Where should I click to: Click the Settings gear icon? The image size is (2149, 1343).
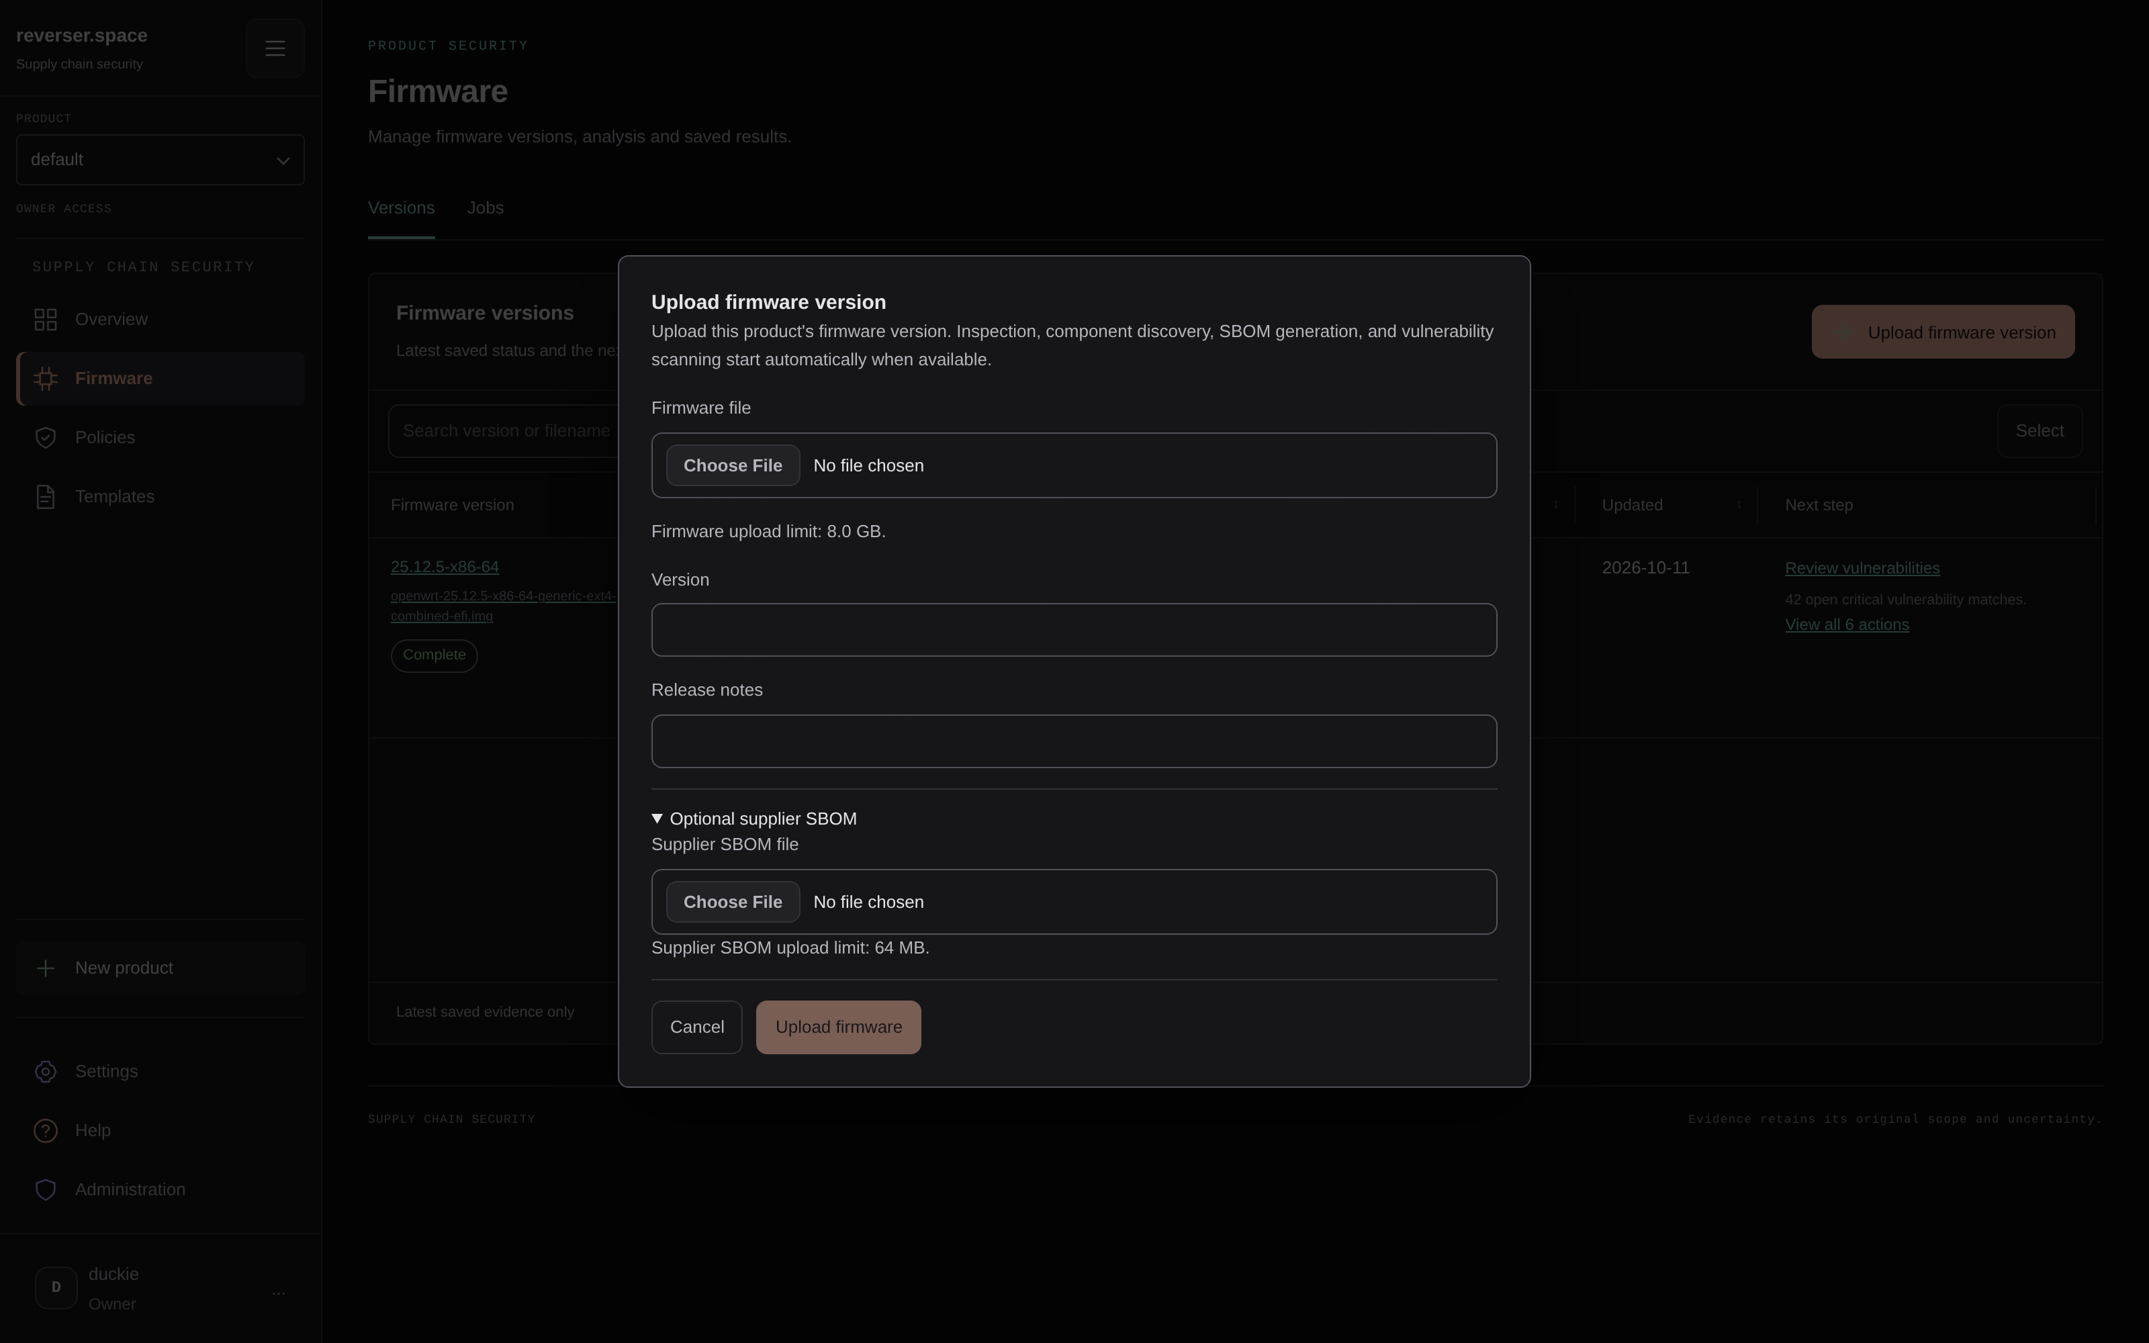click(45, 1071)
